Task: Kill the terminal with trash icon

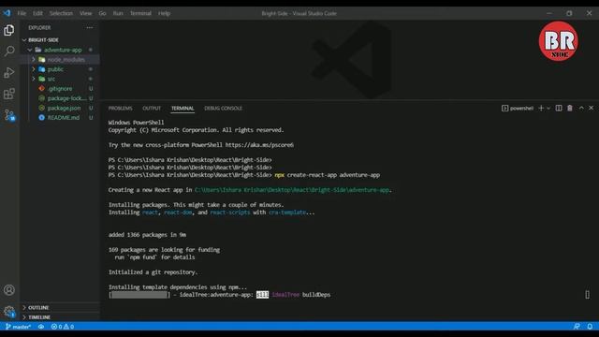Action: click(x=570, y=109)
